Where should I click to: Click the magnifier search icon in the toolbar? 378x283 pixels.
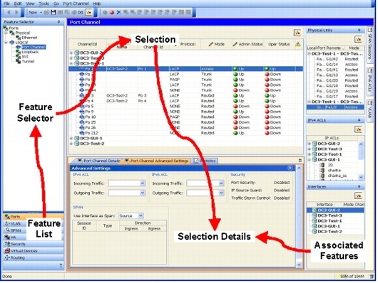(x=67, y=12)
